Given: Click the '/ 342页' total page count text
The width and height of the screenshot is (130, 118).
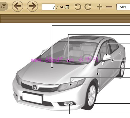Looking at the screenshot, I should click(x=62, y=7).
